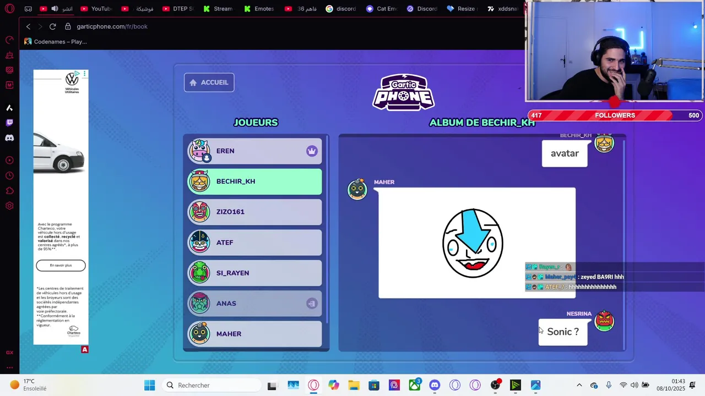Mute the playing tab's speaker icon
Image resolution: width=705 pixels, height=396 pixels.
55,9
